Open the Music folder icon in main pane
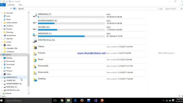Viewport: 183px width, 103px height. point(35,60)
